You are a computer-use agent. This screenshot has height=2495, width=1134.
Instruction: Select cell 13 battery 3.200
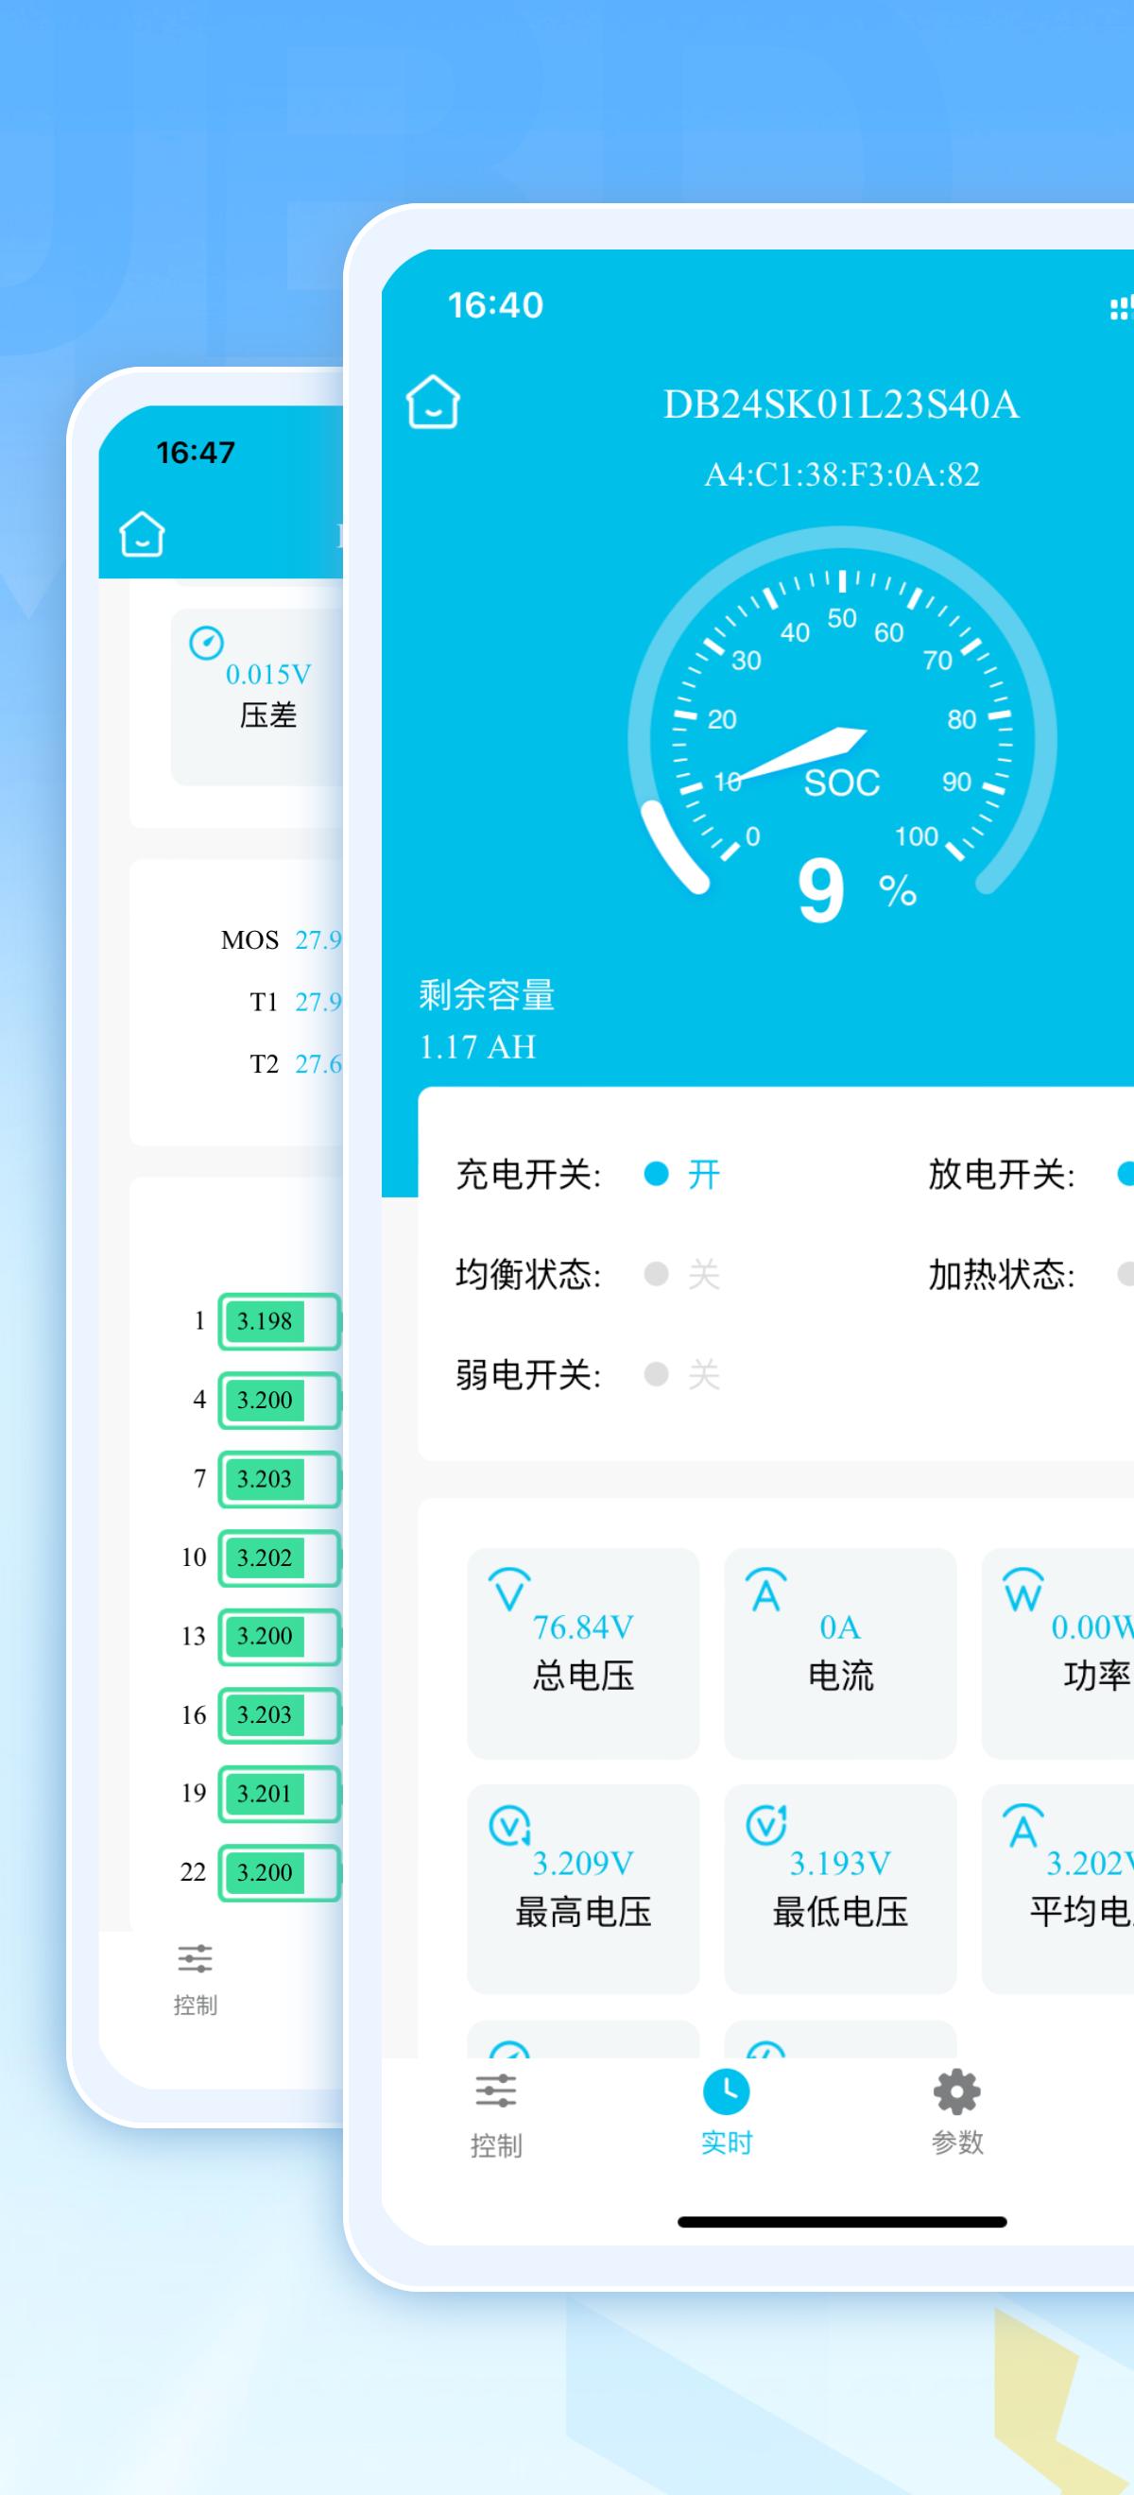pyautogui.click(x=280, y=1636)
